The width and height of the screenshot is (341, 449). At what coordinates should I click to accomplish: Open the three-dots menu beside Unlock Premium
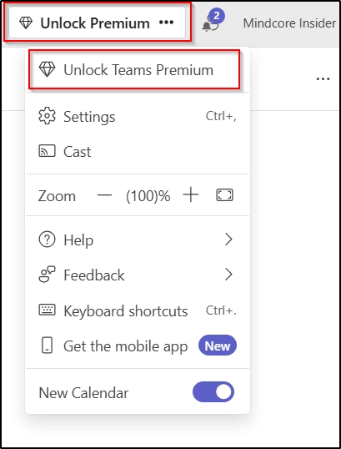166,23
